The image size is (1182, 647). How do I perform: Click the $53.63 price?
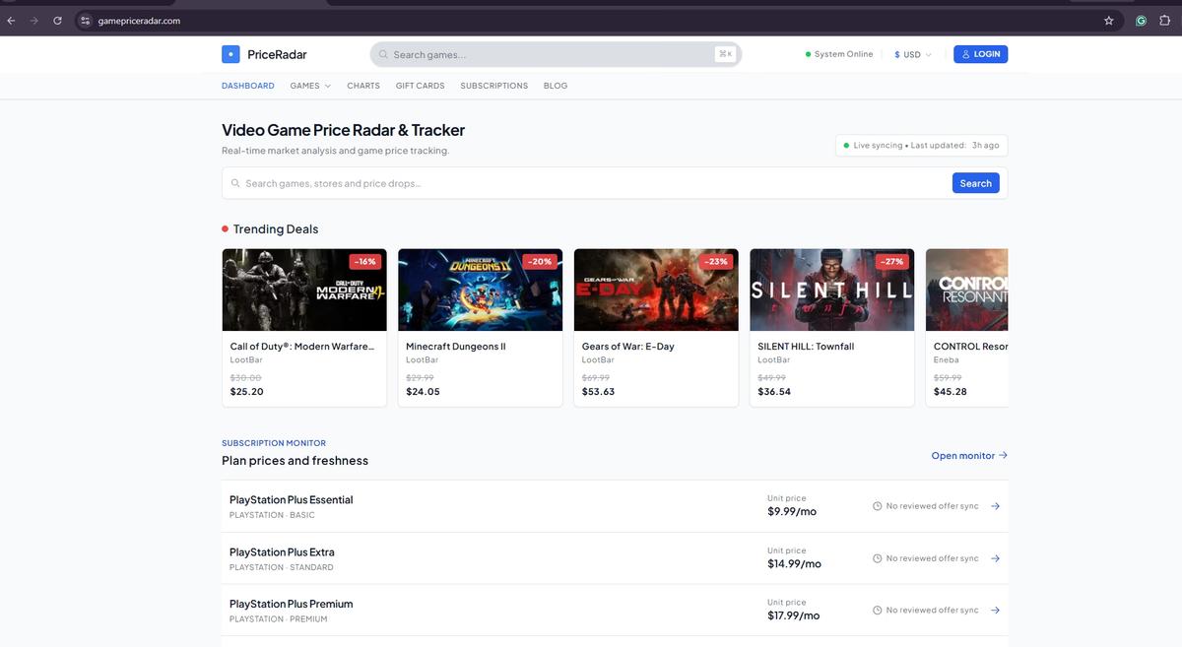[599, 392]
